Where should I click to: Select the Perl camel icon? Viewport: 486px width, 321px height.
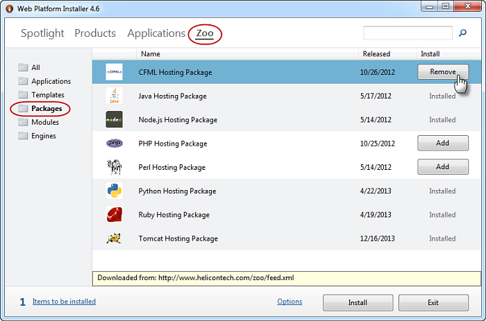click(x=115, y=167)
